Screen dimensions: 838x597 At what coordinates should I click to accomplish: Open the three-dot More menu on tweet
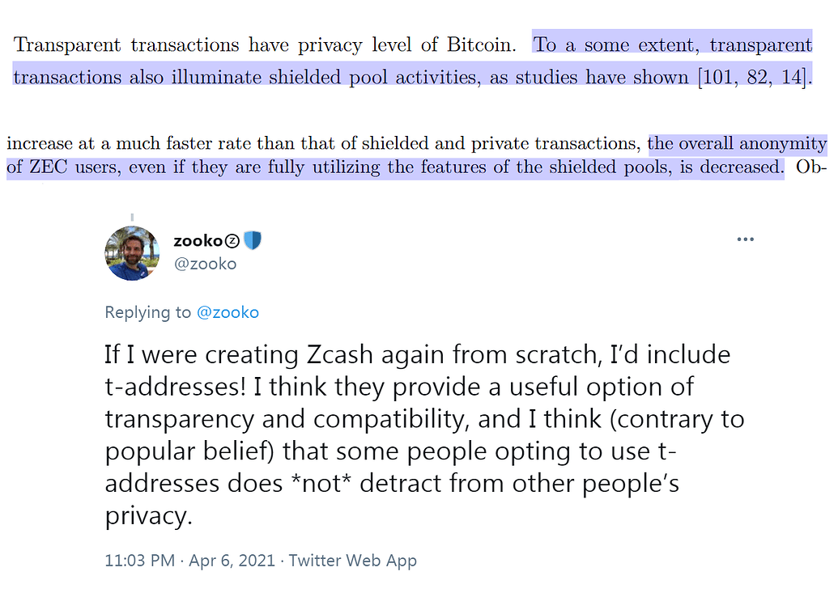click(745, 240)
